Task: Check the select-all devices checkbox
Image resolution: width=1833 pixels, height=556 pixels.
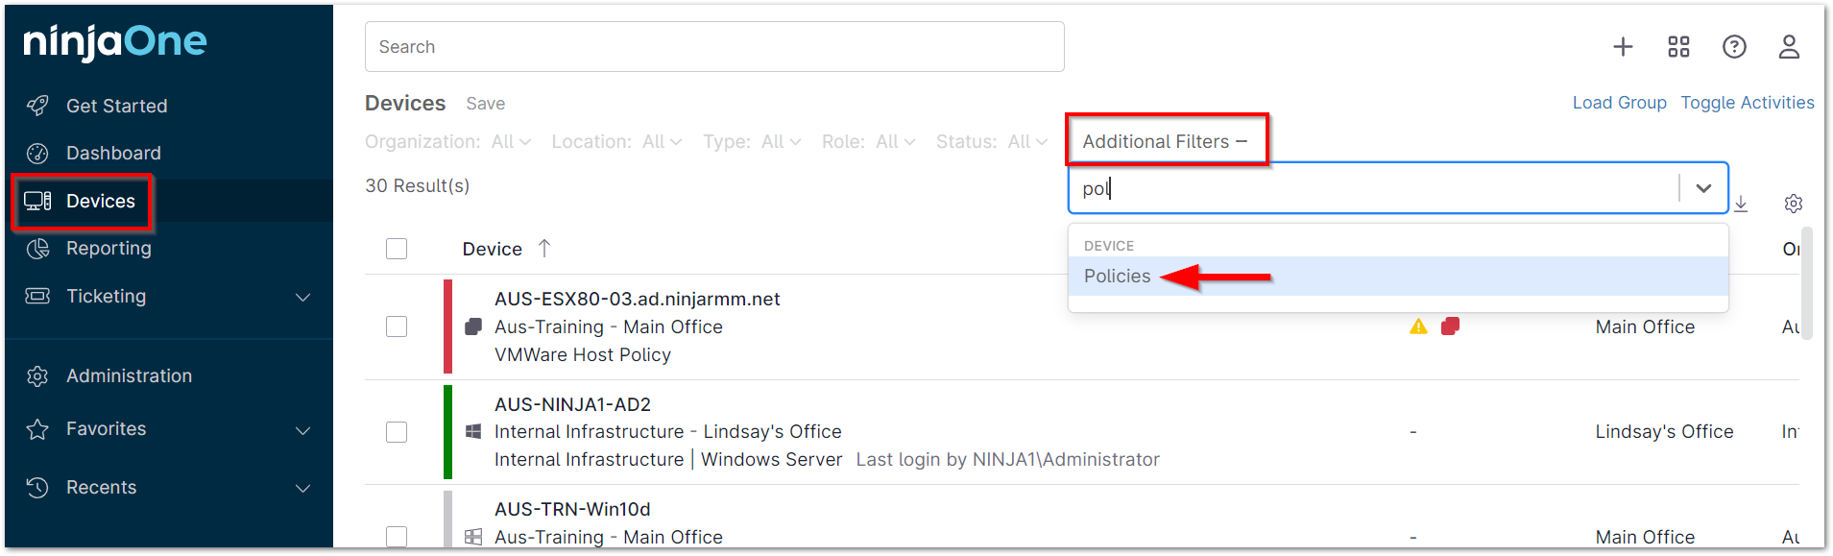Action: [x=397, y=248]
